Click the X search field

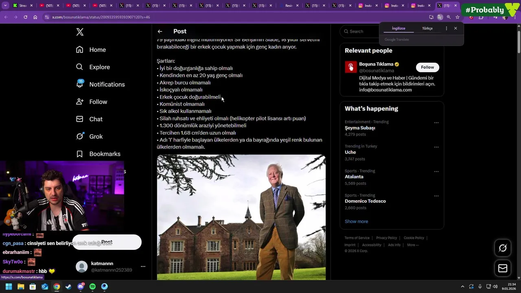click(360, 31)
